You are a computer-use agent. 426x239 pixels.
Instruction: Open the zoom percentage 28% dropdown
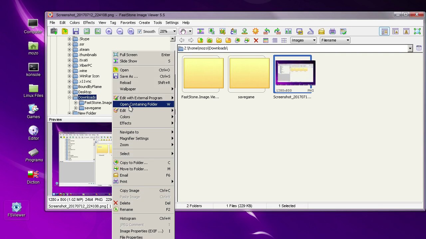tap(168, 32)
